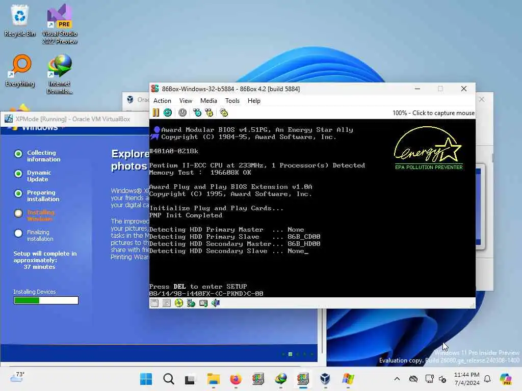
Task: Click the Energy Star EPA logo in BIOS
Action: (x=428, y=148)
